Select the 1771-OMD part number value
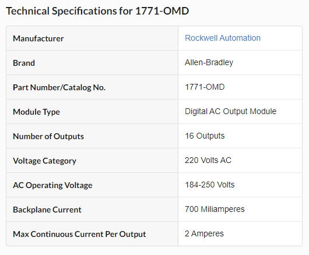This screenshot has width=309, height=255. tap(205, 87)
